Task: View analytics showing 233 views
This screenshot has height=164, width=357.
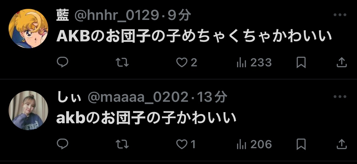Action: point(254,62)
